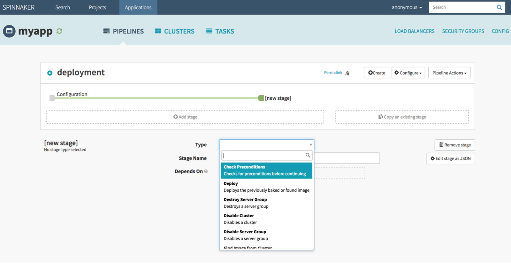Screen dimensions: 511x264
Task: Select Deploy stage type
Action: click(x=267, y=187)
